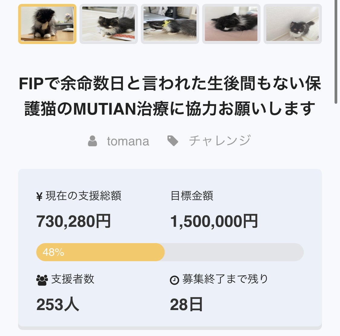Image resolution: width=340 pixels, height=336 pixels.
Task: Click the 253人 supporter count
Action: click(58, 304)
